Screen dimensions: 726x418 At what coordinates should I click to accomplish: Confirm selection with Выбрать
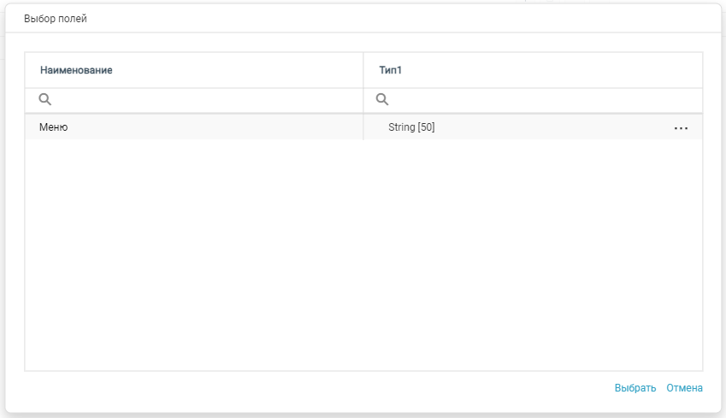click(635, 388)
